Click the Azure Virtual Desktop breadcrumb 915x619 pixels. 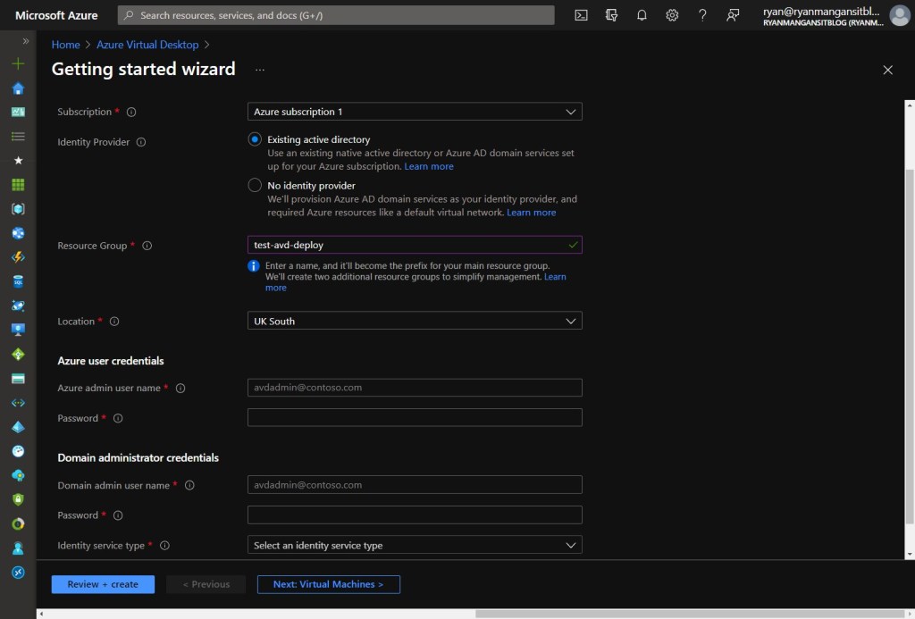pos(147,45)
